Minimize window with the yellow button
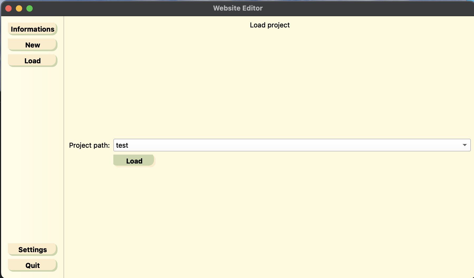 (19, 8)
